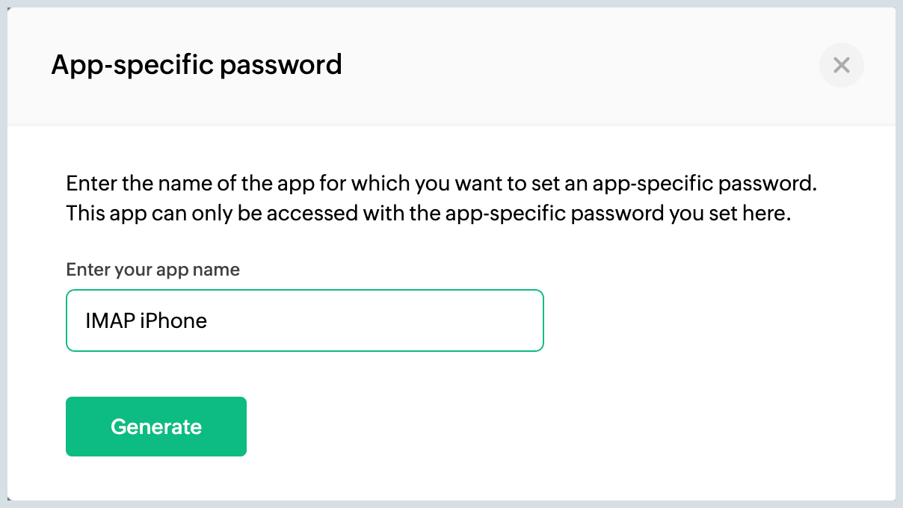The width and height of the screenshot is (903, 508).
Task: Click empty right side of name field
Action: pyautogui.click(x=419, y=320)
